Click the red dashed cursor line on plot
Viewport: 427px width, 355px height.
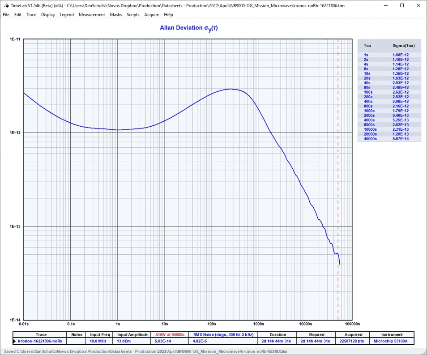coord(338,179)
